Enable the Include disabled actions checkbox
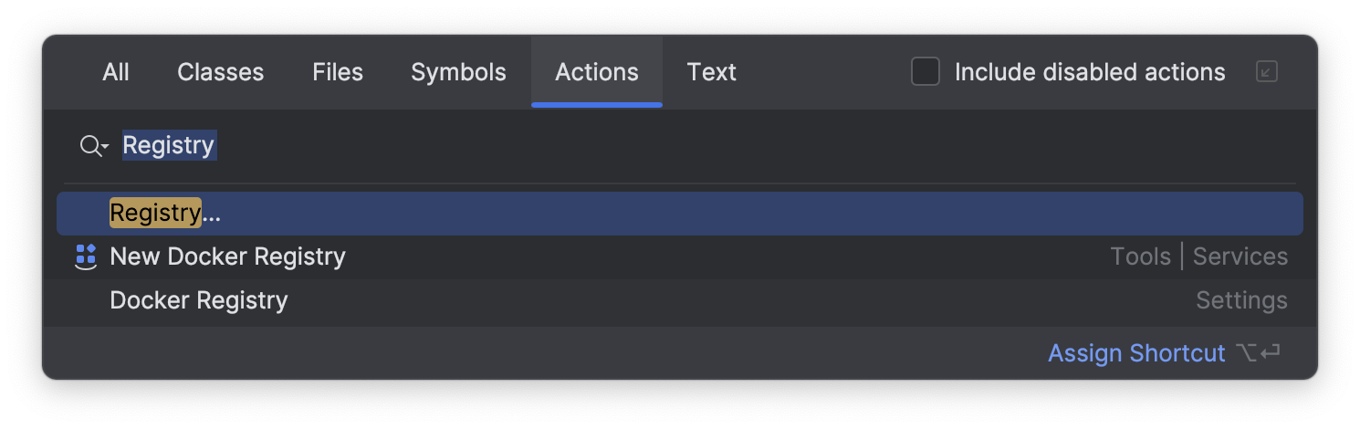This screenshot has width=1360, height=429. click(926, 72)
